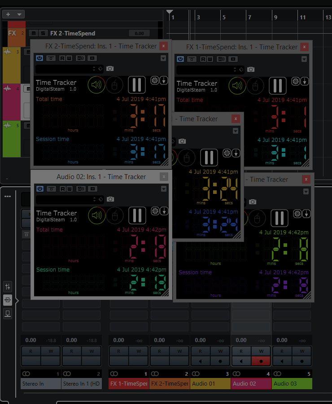Open Audio 02 plugin functions menu arrow
Image resolution: width=332 pixels, height=404 pixels.
[x=164, y=189]
